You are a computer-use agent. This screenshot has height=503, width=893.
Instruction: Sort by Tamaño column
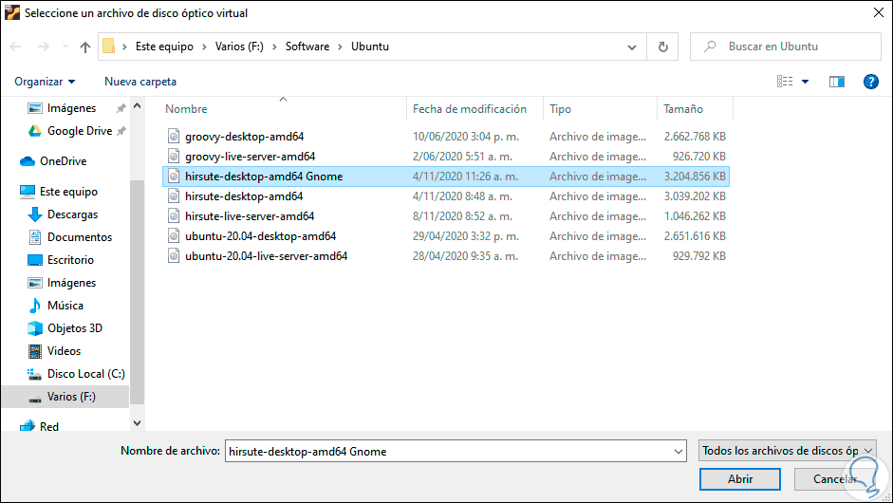tap(683, 109)
